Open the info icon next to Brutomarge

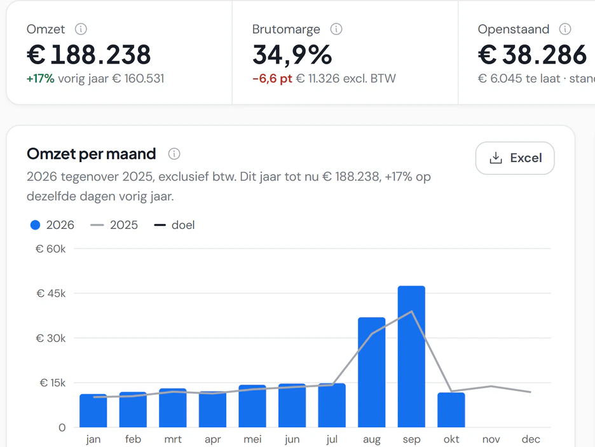[336, 29]
